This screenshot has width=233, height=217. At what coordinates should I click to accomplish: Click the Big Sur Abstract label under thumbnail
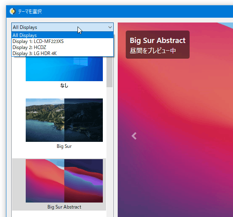[64, 207]
